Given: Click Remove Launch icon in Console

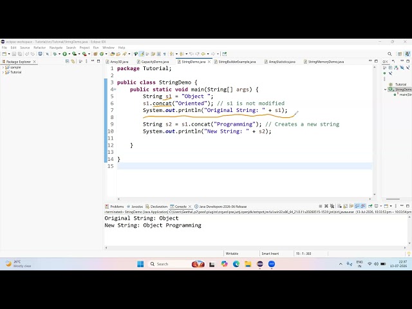Looking at the screenshot, I should [326, 206].
